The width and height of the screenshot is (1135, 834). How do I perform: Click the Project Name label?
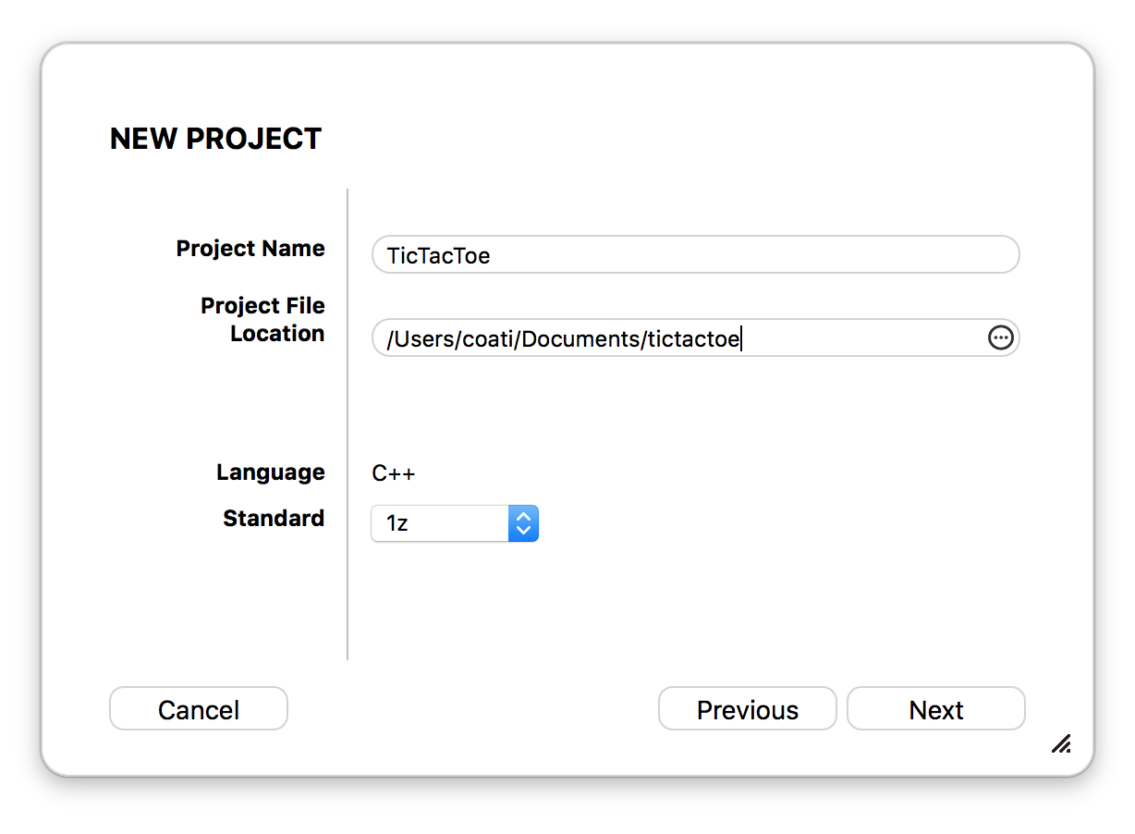[250, 249]
